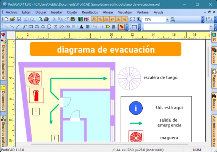
Task: Open the Visualizar menu
Action: [x=125, y=12]
